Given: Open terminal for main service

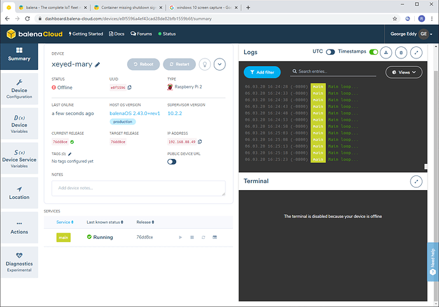Looking at the screenshot, I should (x=215, y=237).
